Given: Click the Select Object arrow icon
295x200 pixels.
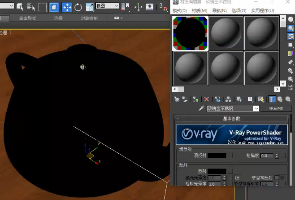Looking at the screenshot, I should [x=20, y=7].
